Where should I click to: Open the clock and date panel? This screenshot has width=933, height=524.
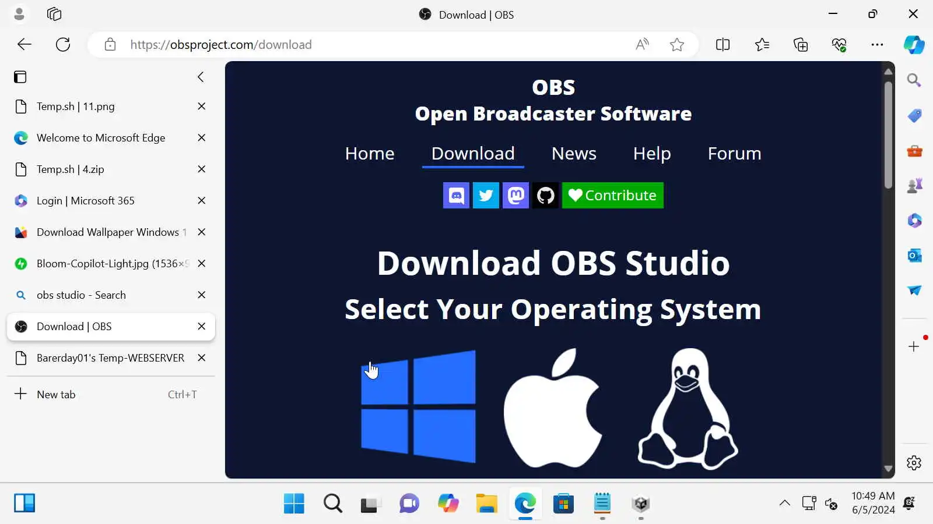(x=873, y=503)
